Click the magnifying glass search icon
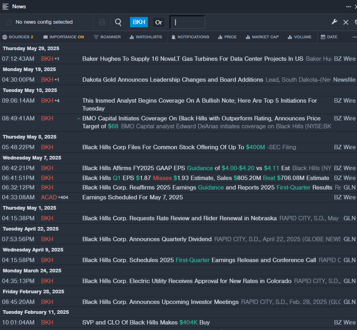 tap(118, 22)
